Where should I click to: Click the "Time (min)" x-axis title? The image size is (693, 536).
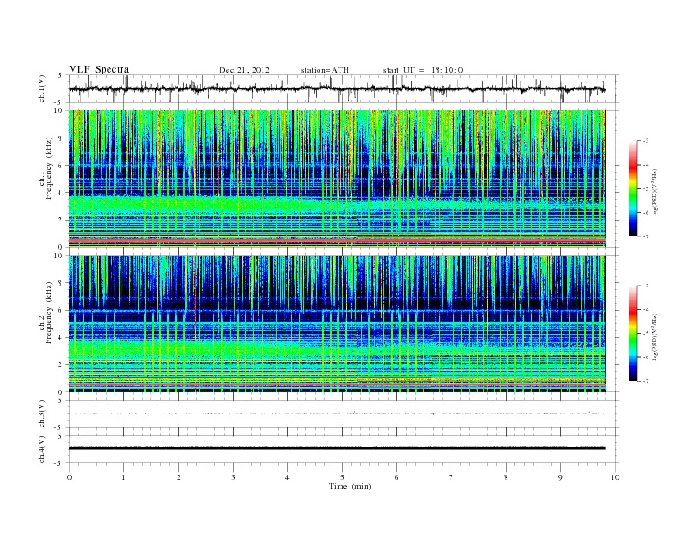pos(350,486)
